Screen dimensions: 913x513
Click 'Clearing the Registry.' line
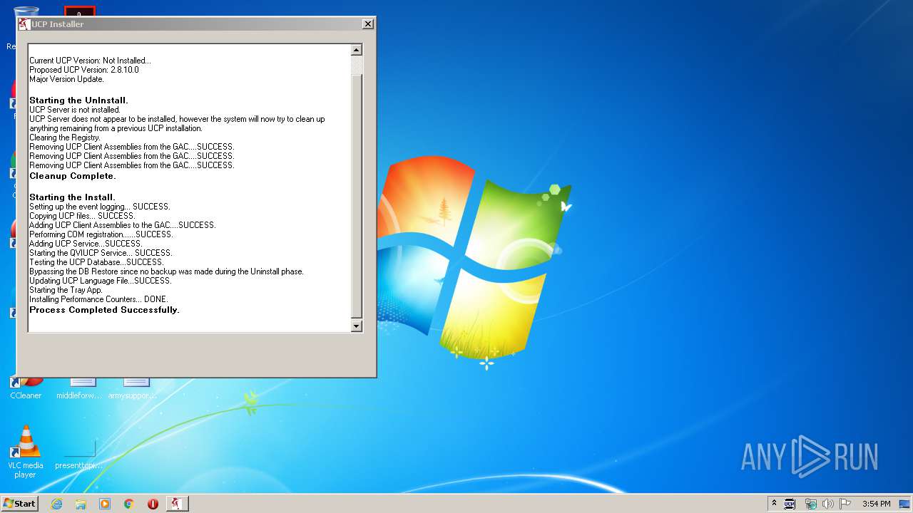click(65, 138)
